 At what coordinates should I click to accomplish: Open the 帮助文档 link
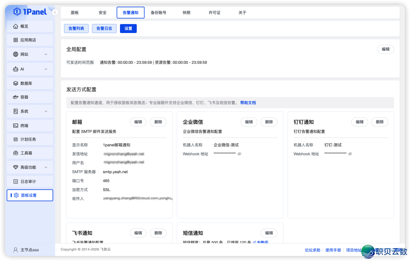248,103
